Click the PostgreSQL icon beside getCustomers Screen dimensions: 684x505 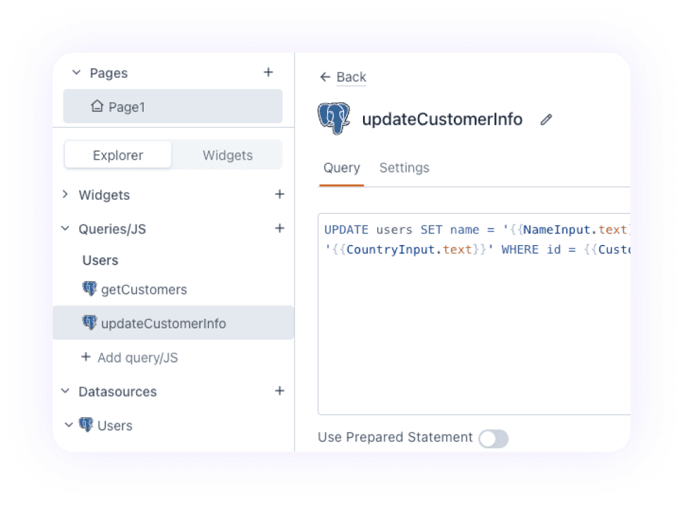(x=89, y=289)
